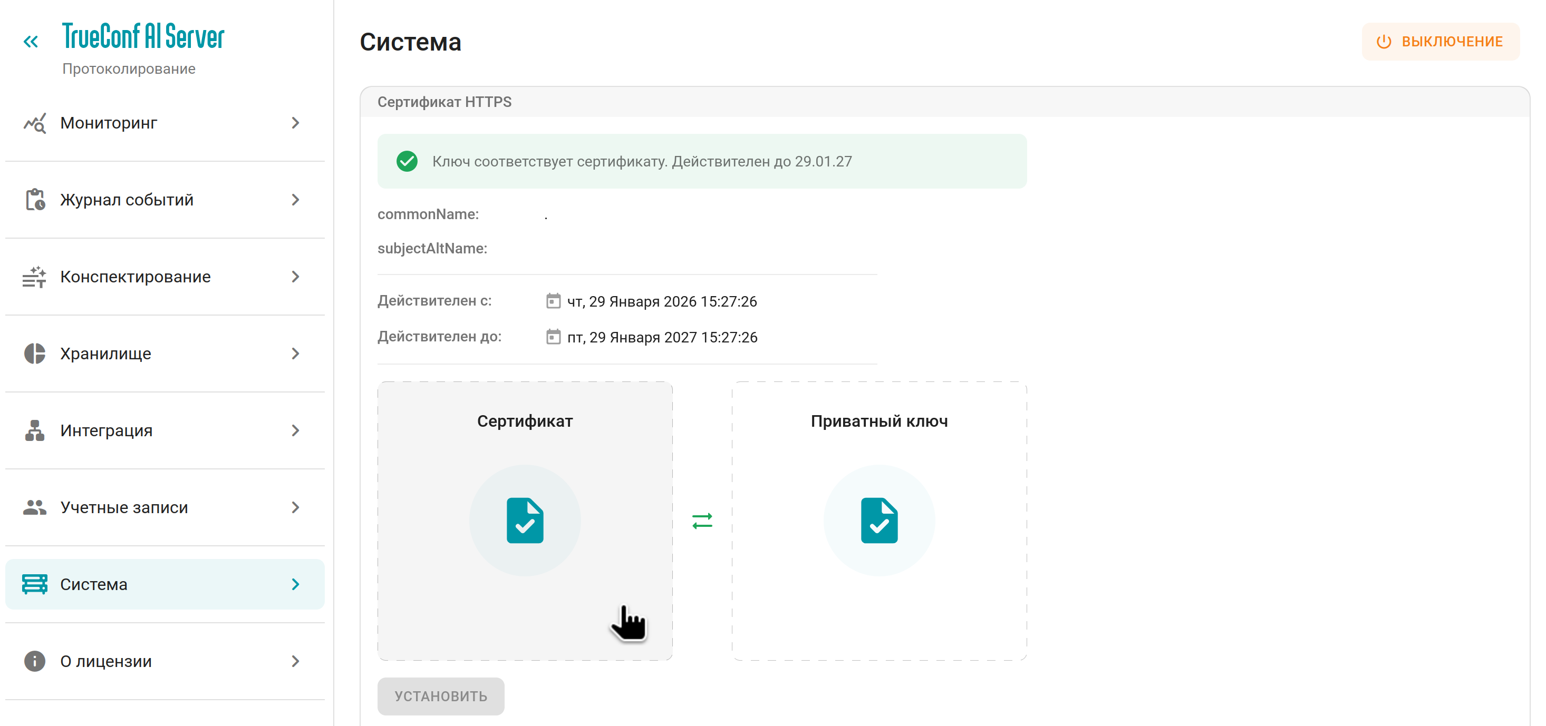Viewport: 1546px width, 726px height.
Task: Click the Monitoring chart icon
Action: (35, 123)
